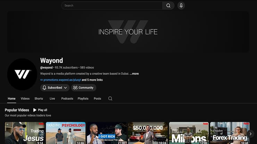Switch to the Playlists tab

[x=83, y=99]
